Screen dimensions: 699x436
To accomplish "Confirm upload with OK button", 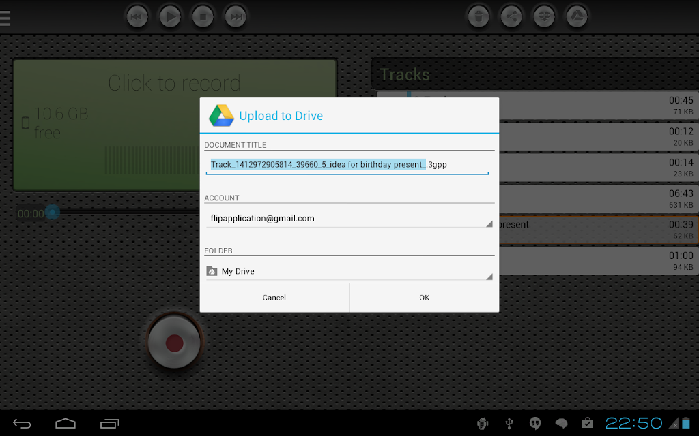I will 425,298.
